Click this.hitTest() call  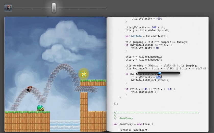tap(157, 36)
